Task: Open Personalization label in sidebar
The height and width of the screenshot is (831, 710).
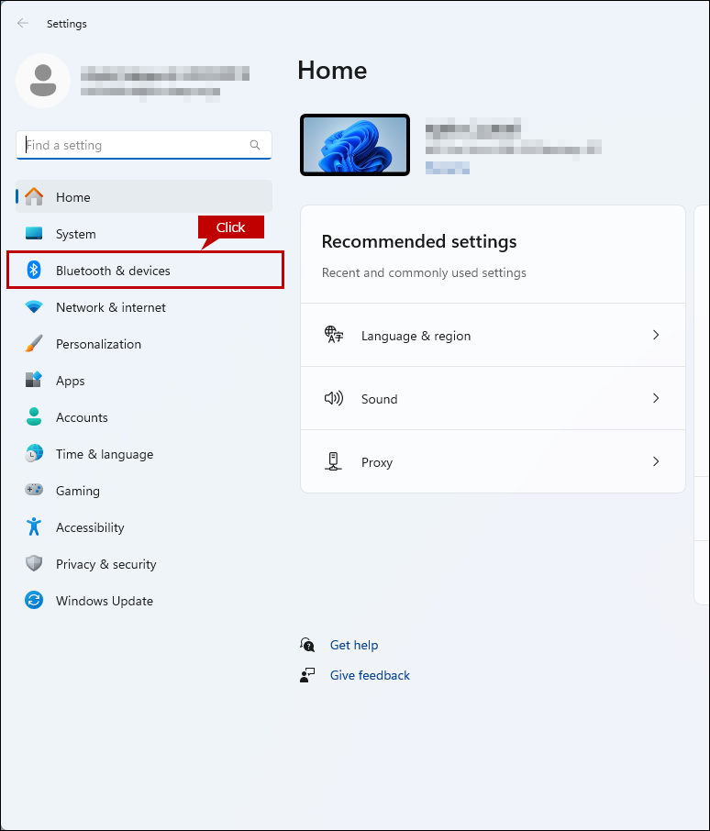Action: click(98, 344)
